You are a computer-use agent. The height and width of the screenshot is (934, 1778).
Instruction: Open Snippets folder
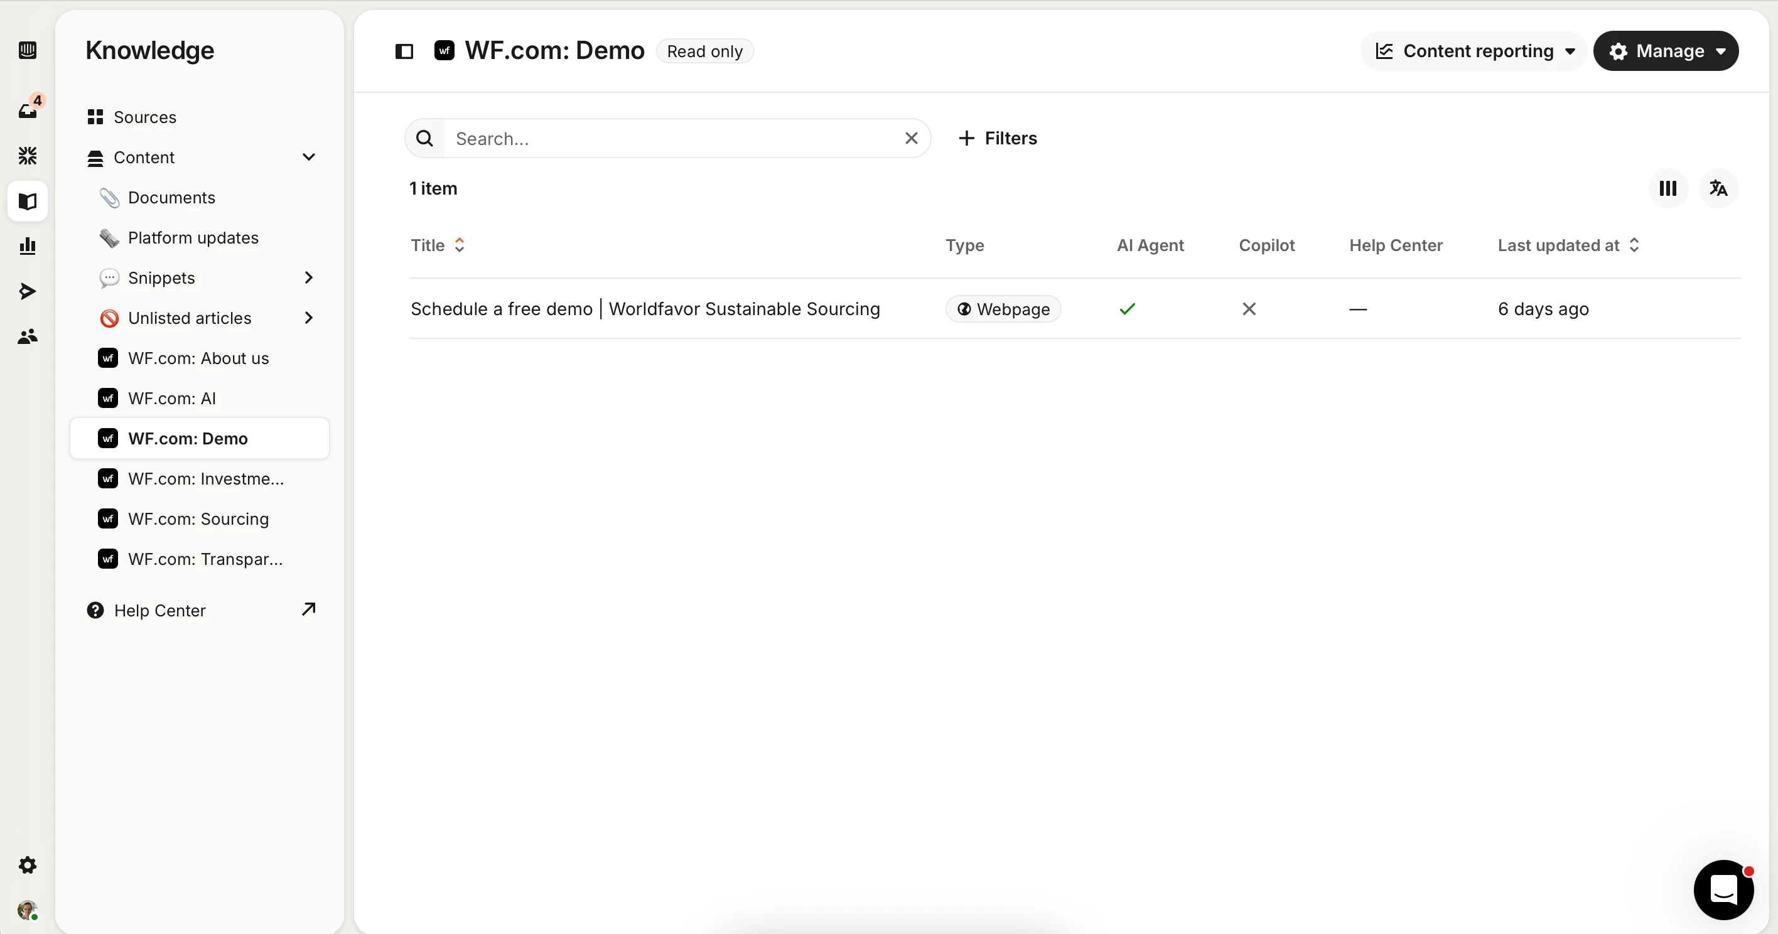click(161, 277)
